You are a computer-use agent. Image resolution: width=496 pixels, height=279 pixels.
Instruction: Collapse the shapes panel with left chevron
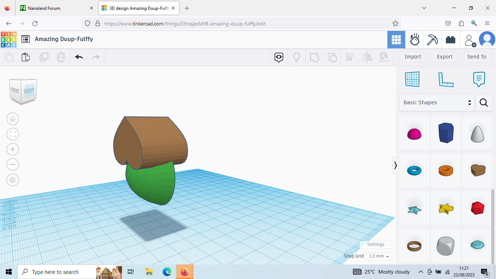(395, 165)
